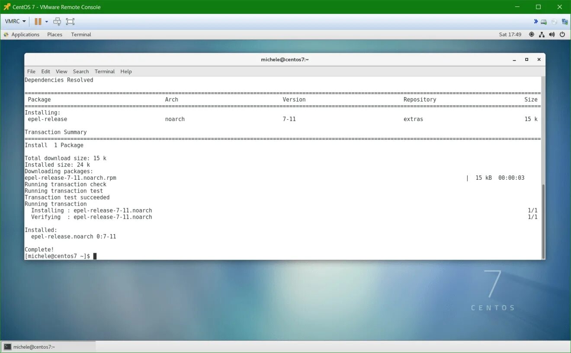Click the 'noarch' value in Arch column
Image resolution: width=571 pixels, height=353 pixels.
tap(175, 119)
